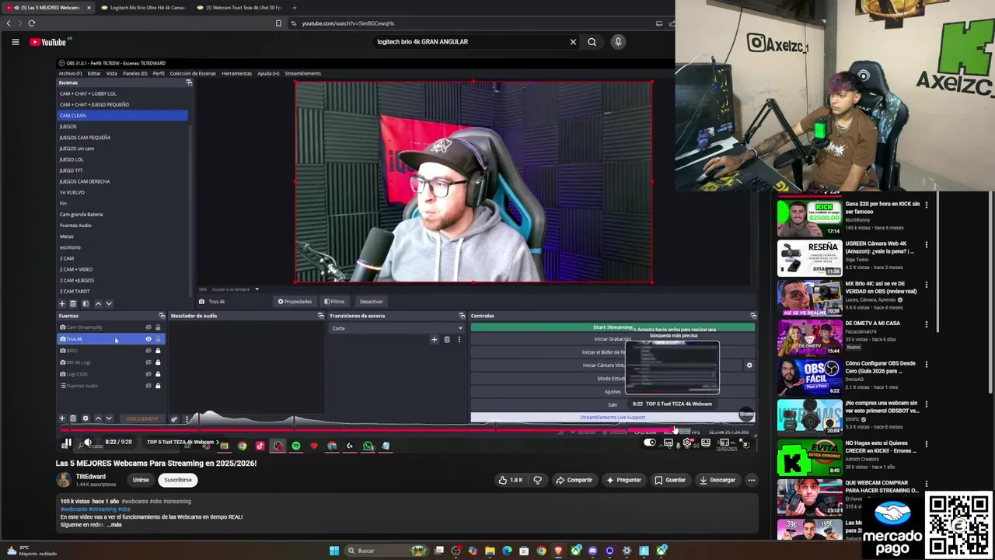This screenshot has height=560, width=995.
Task: Enter fullscreen in the YouTube player
Action: (x=744, y=443)
